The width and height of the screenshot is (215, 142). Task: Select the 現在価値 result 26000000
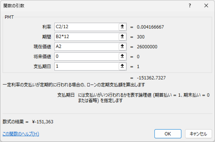click(x=147, y=47)
